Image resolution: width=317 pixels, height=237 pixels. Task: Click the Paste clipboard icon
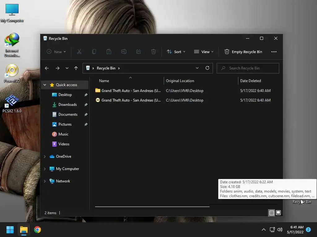[x=109, y=52]
